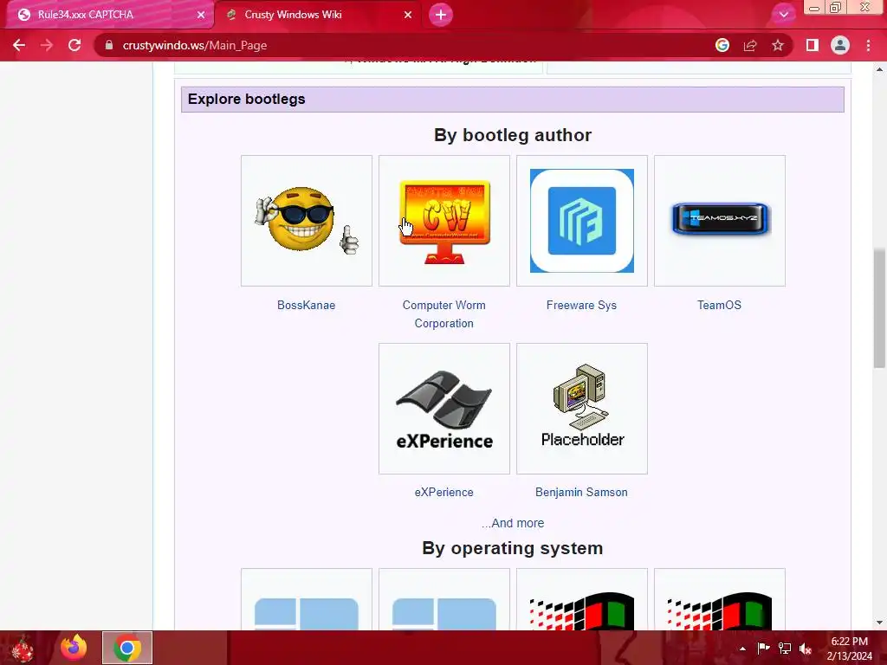The height and width of the screenshot is (665, 887).
Task: Click the page vertical scrollbar thumb
Action: [x=879, y=308]
